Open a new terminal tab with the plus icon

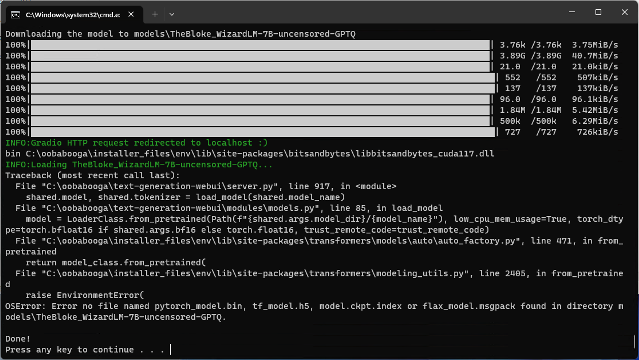coord(155,14)
